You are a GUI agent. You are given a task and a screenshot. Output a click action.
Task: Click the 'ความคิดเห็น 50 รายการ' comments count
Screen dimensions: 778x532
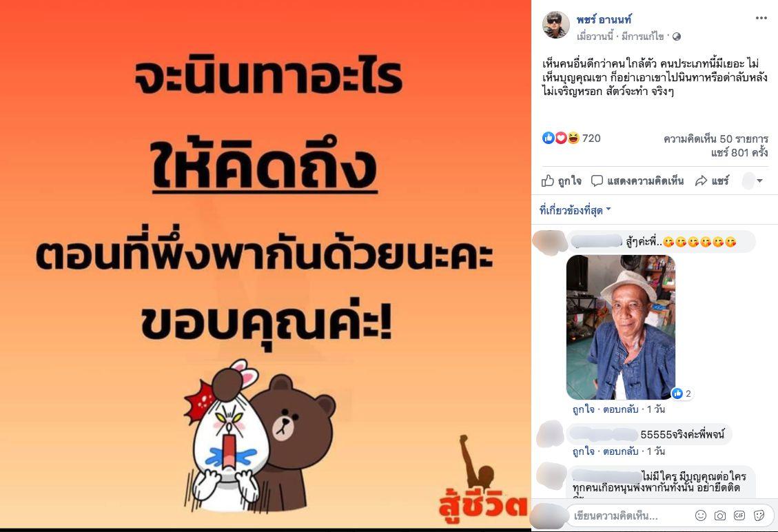click(715, 139)
